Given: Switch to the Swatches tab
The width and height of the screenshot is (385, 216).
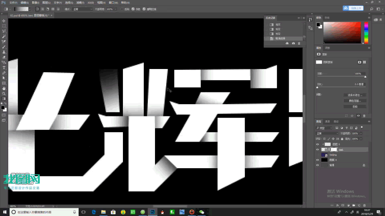Looking at the screenshot, I should [327, 18].
